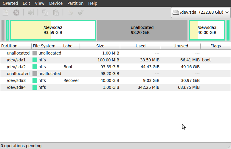This screenshot has height=149, width=231.
Task: Click the Delete partition toolbar icon
Action: pyautogui.click(x=16, y=13)
